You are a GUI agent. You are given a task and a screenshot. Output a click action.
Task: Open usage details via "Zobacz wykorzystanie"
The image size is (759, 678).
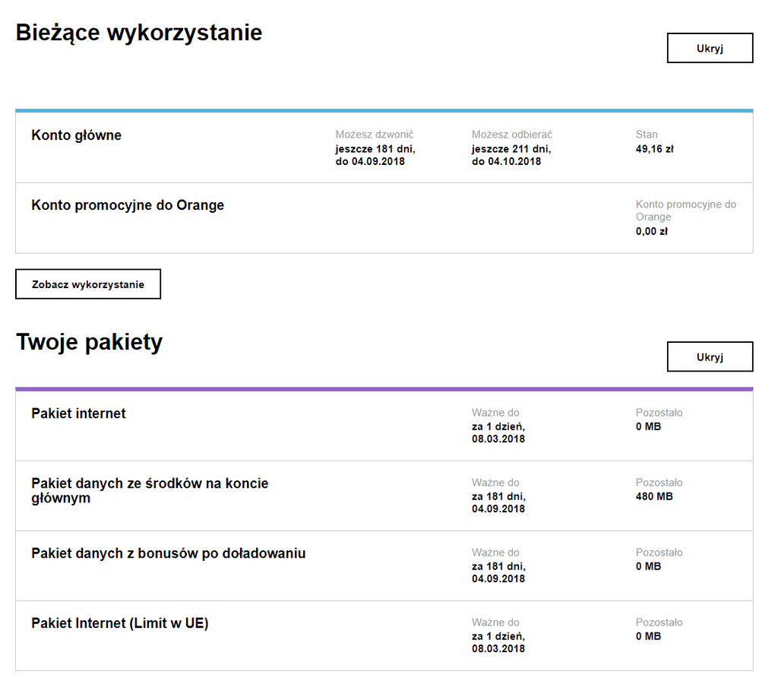click(87, 284)
